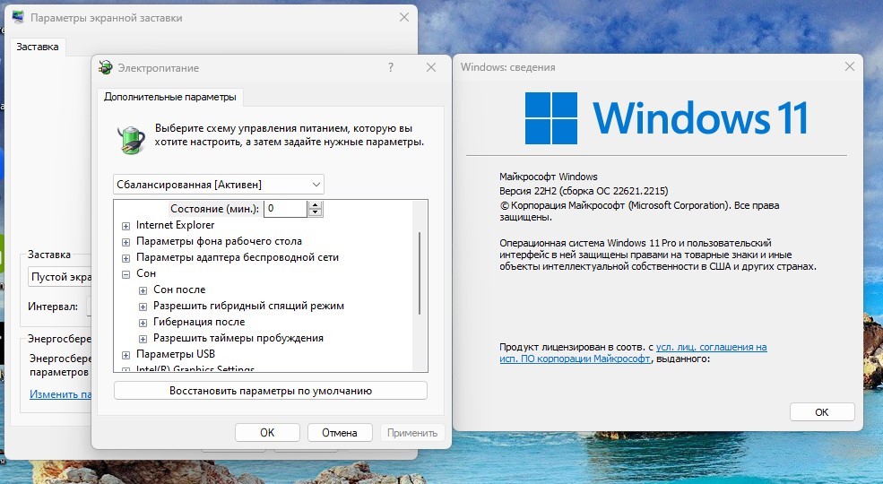Click the battery power plan icon

pos(131,139)
